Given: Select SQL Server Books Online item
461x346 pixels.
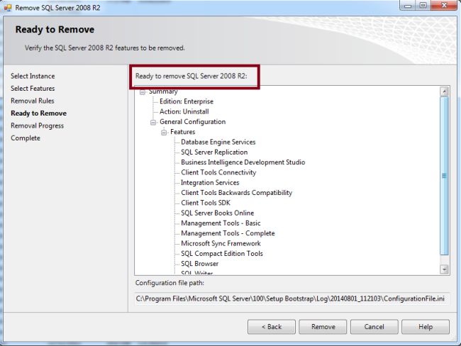Looking at the screenshot, I should [217, 213].
